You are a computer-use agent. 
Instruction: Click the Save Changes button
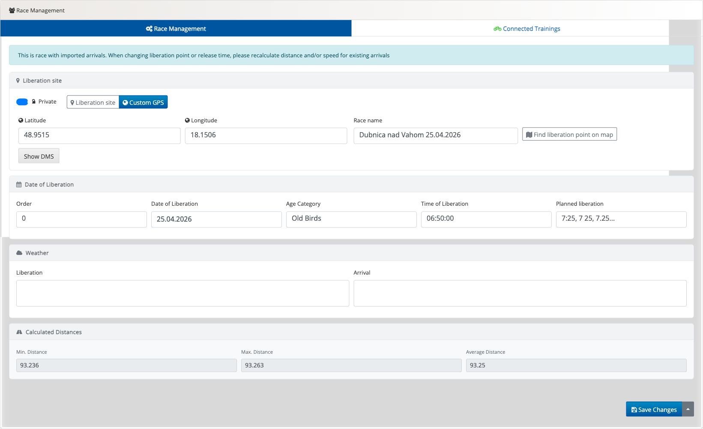[654, 409]
